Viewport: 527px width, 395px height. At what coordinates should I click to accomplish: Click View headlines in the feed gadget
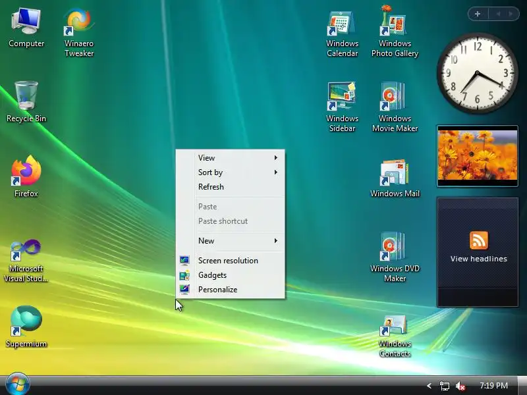(479, 259)
